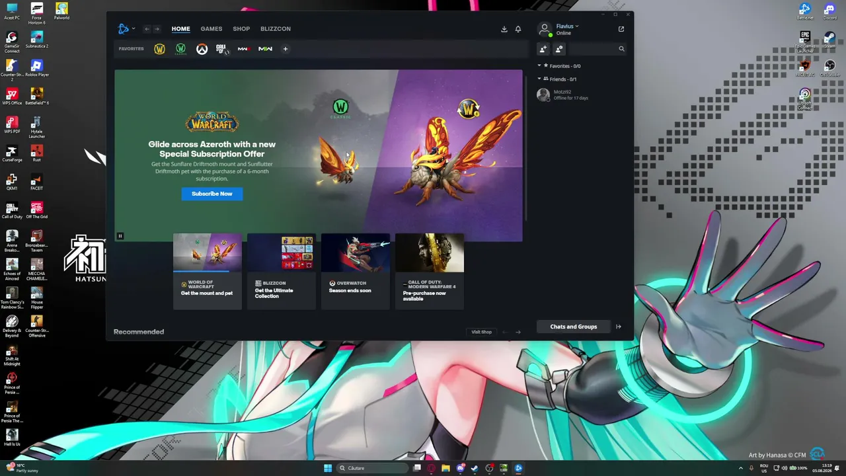Open the CurseForge desktop shortcut

(12, 153)
